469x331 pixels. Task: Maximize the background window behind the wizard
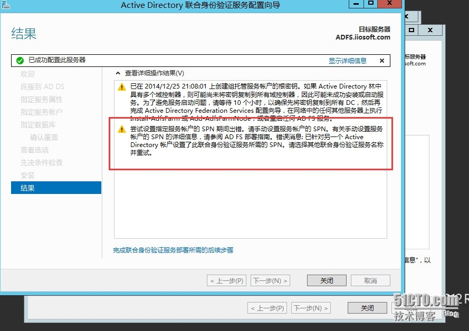(411, 30)
